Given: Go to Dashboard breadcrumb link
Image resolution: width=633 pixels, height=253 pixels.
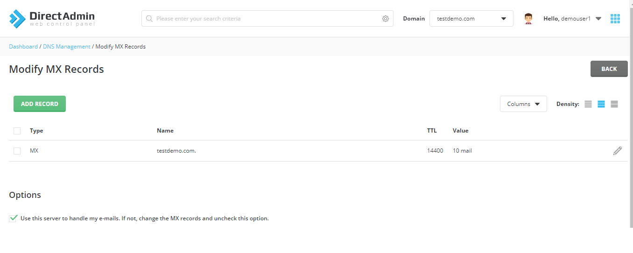Looking at the screenshot, I should point(23,47).
